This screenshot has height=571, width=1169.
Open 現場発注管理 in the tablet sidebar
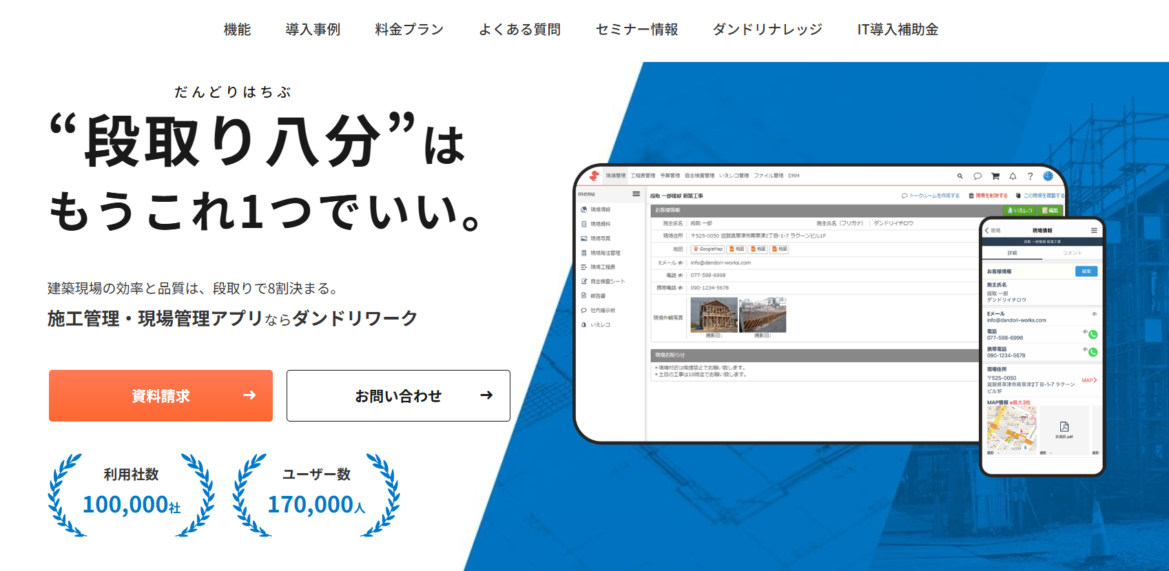(601, 253)
